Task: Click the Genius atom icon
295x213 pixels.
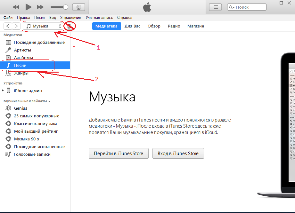Action: click(x=8, y=108)
